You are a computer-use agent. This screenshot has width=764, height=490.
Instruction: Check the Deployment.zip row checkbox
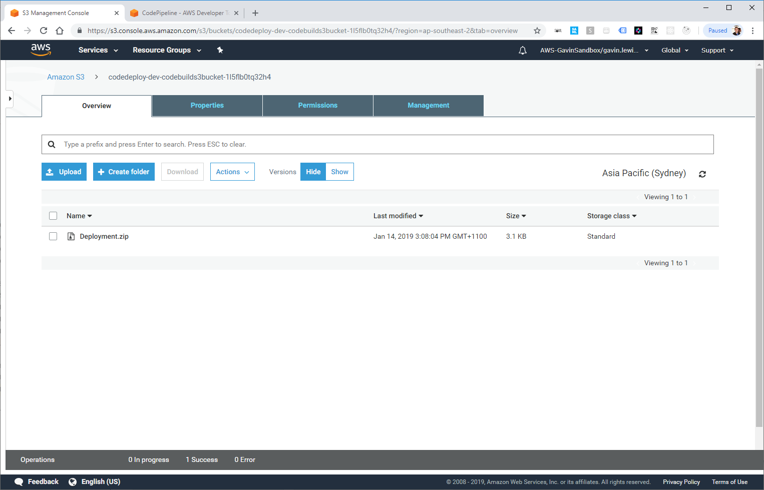53,236
